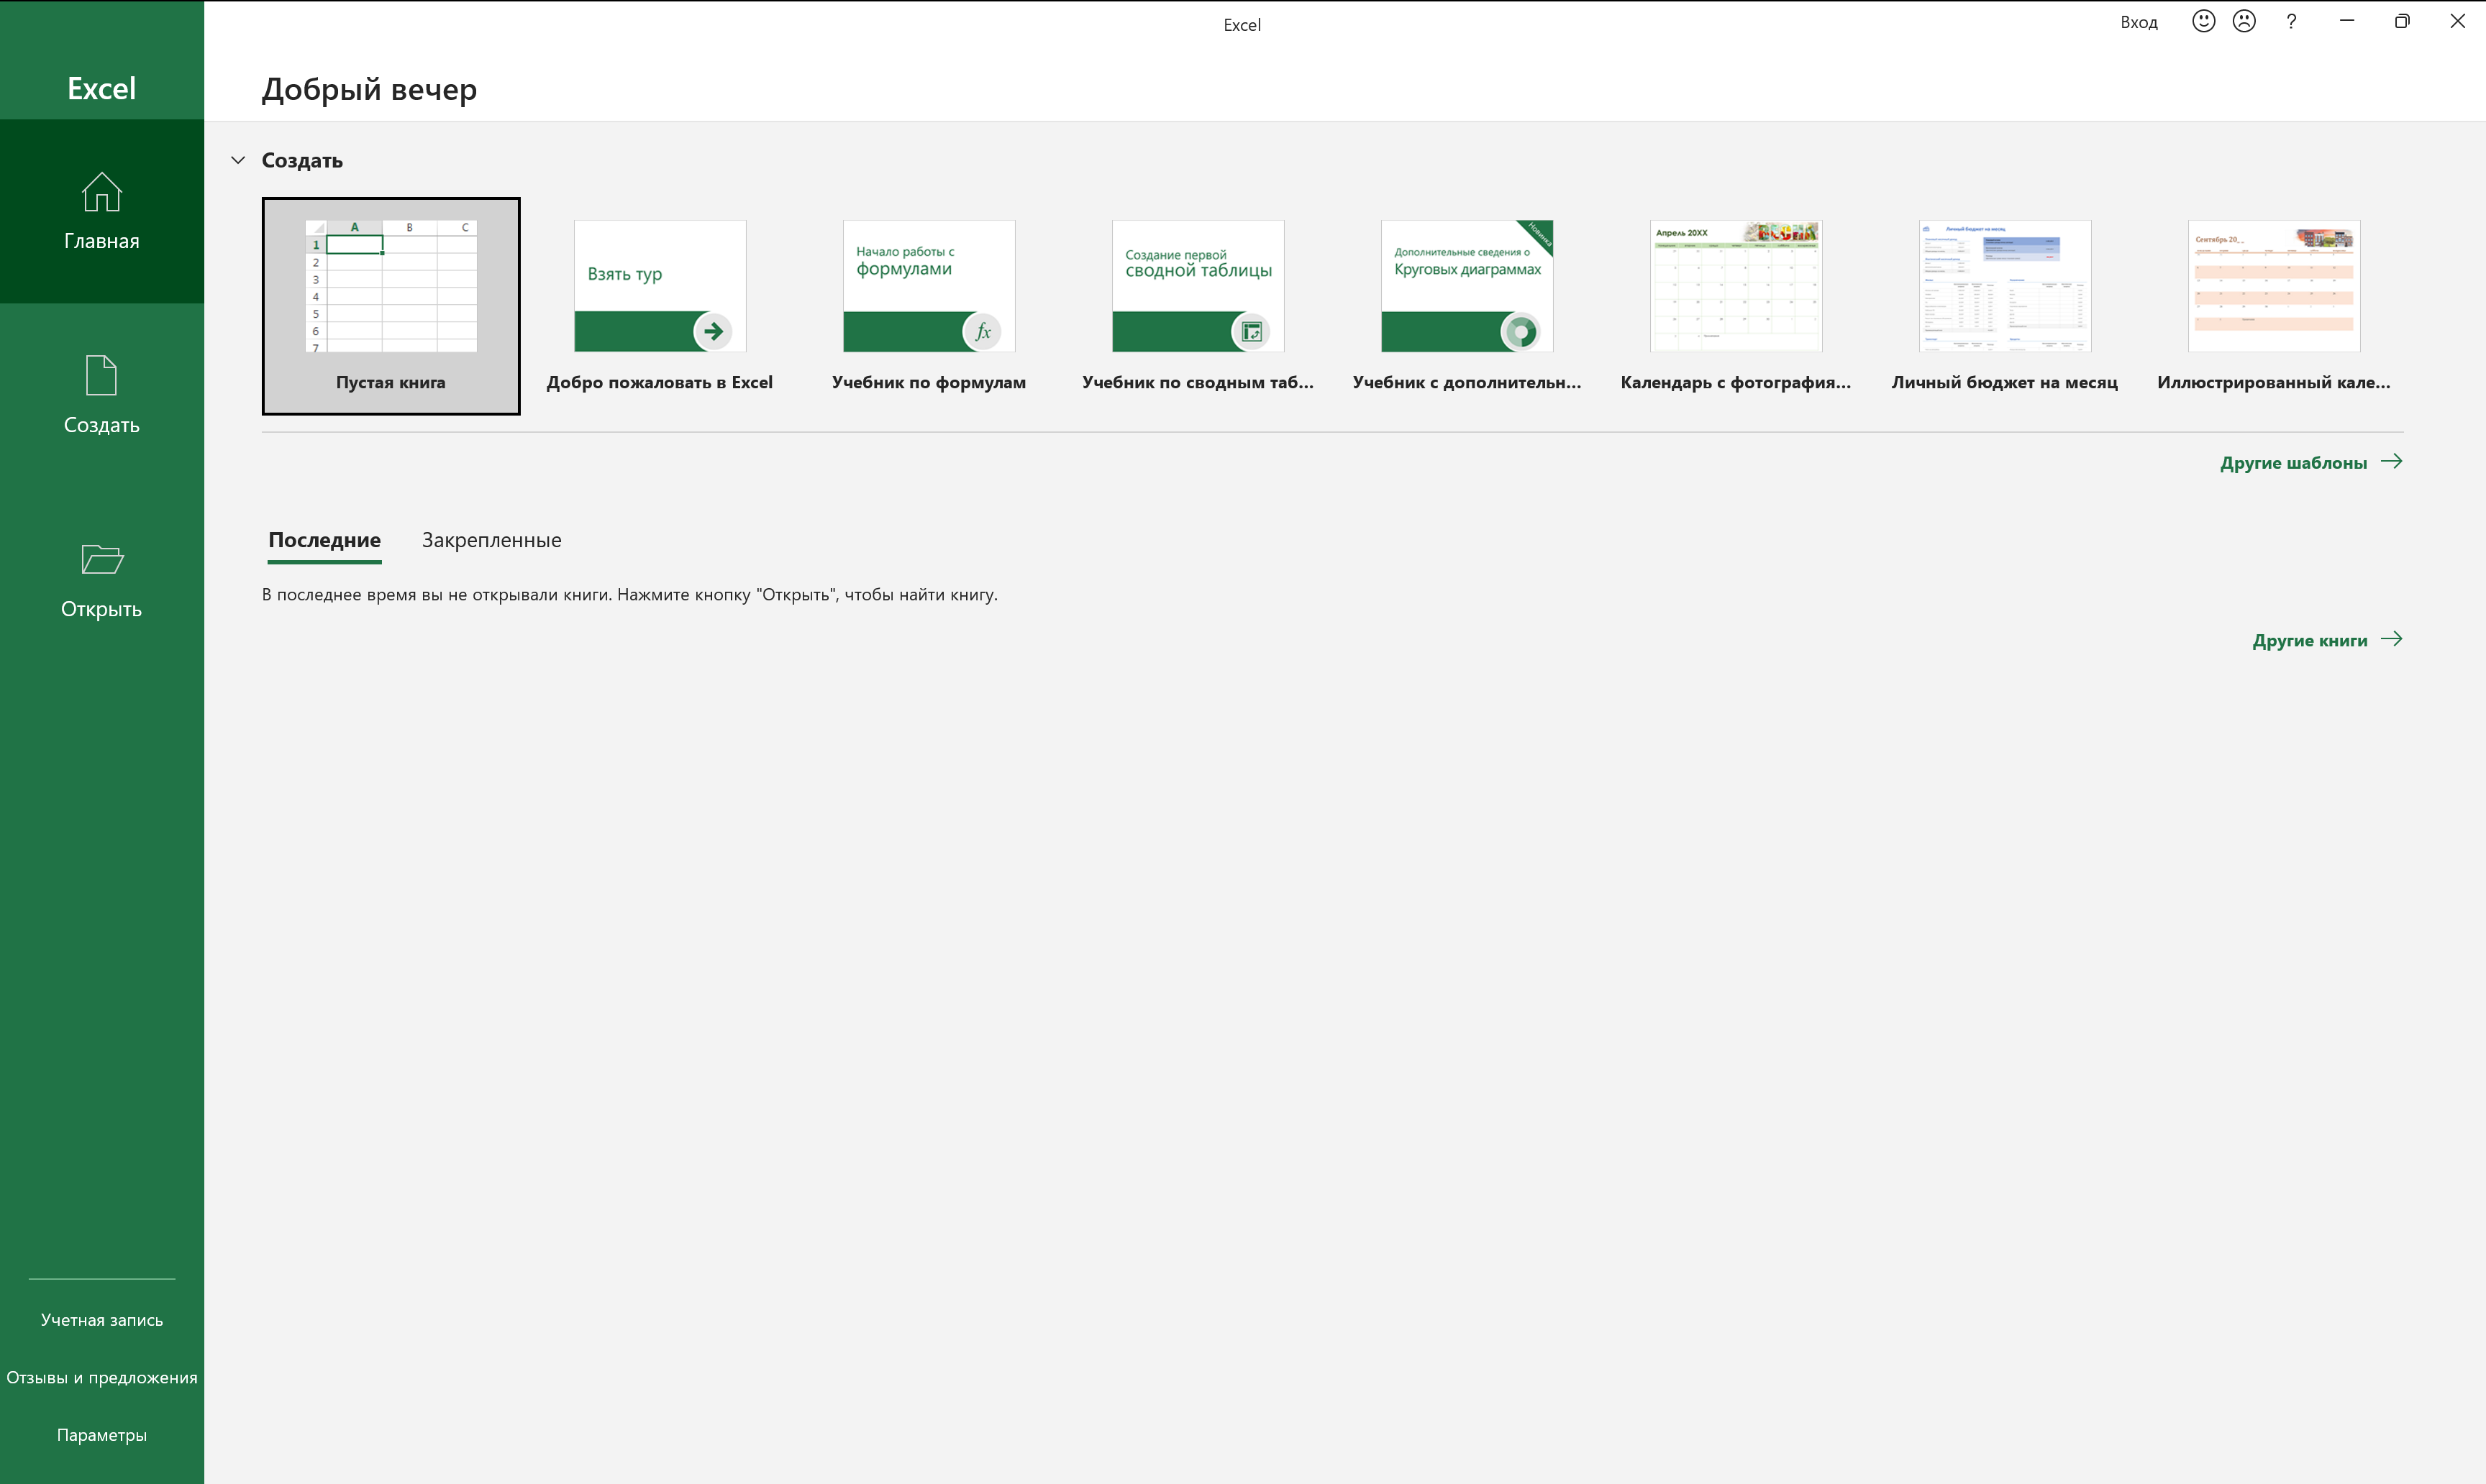Click the arrow next to Другие шаблоны
2486x1484 pixels.
2391,461
